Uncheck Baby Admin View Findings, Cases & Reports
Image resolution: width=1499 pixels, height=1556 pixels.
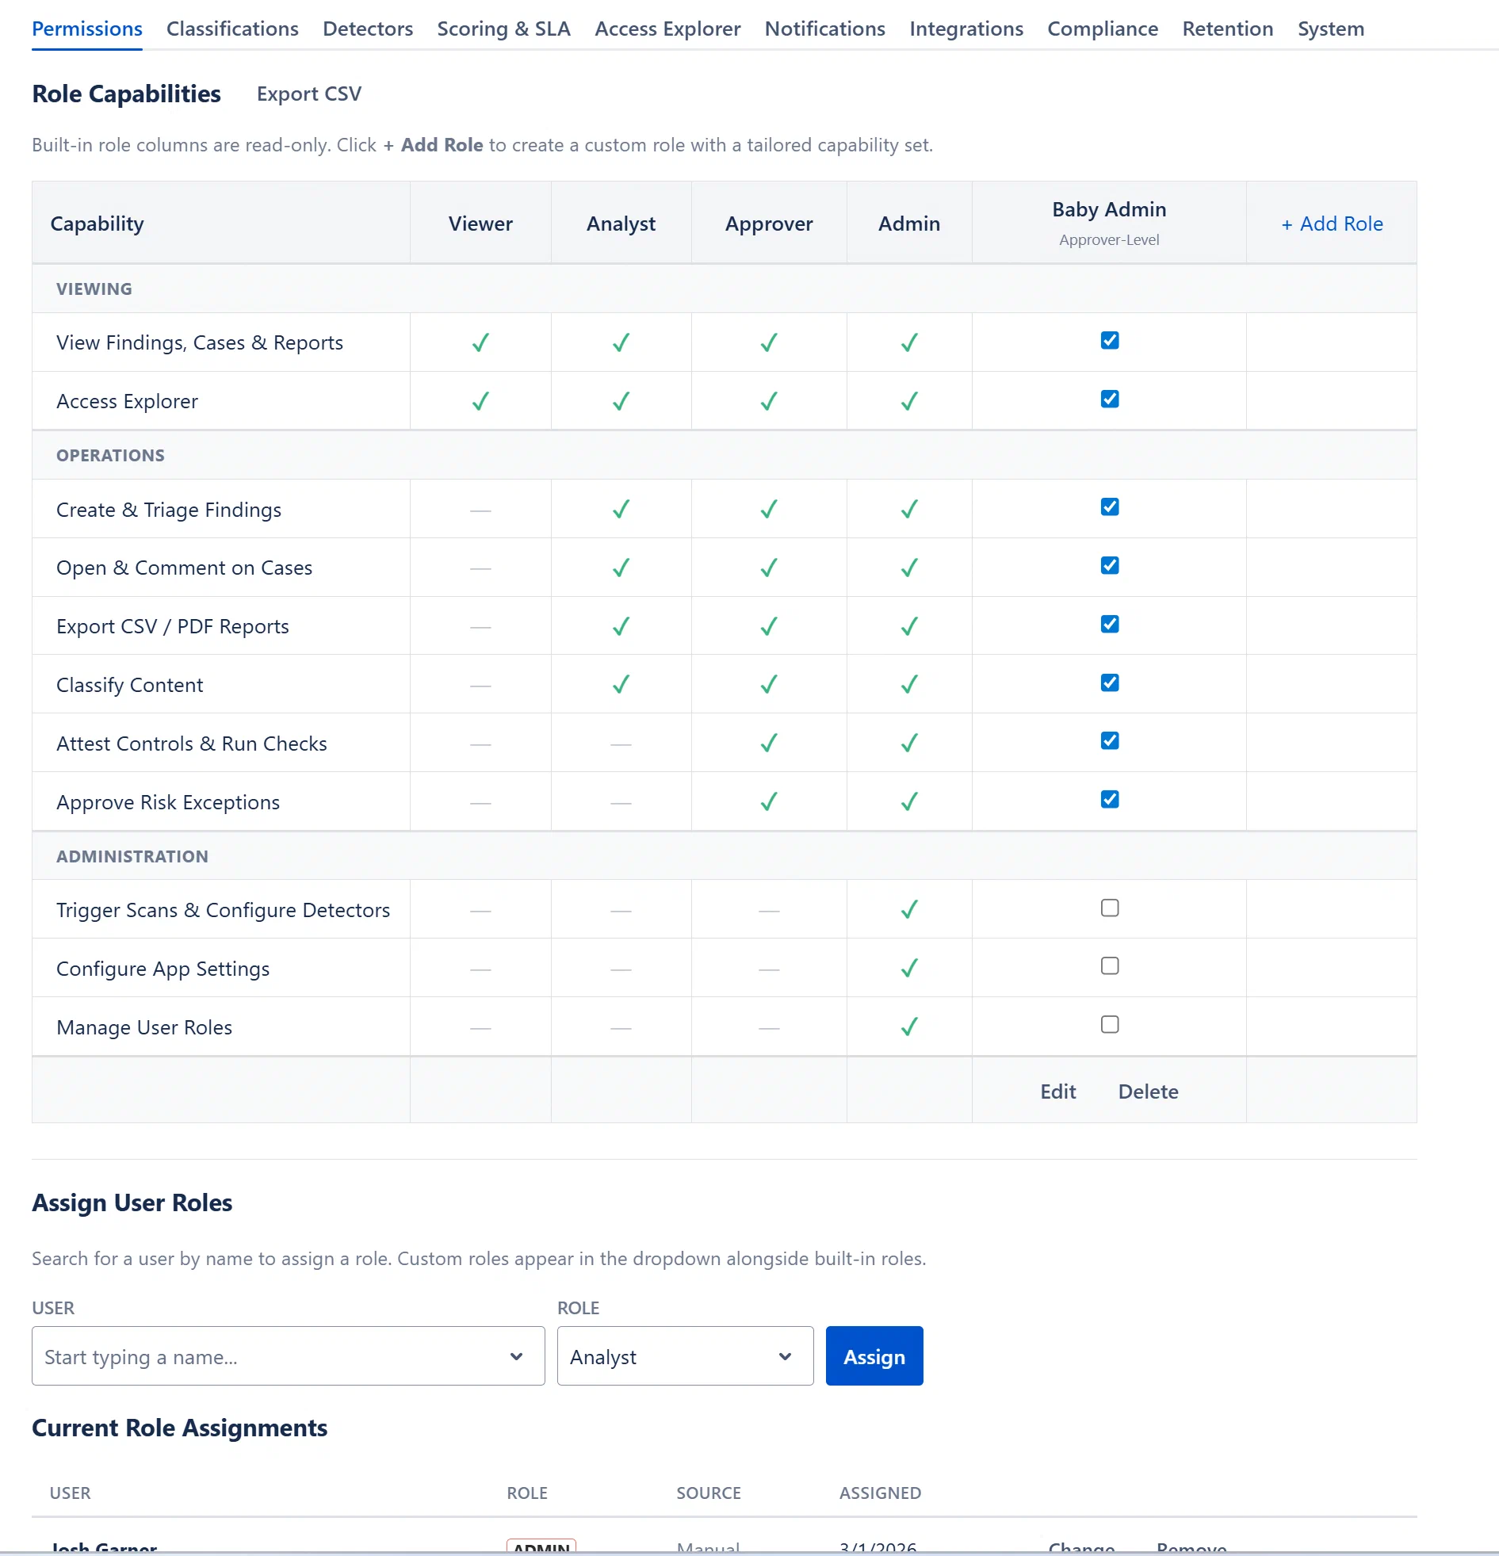click(x=1109, y=341)
